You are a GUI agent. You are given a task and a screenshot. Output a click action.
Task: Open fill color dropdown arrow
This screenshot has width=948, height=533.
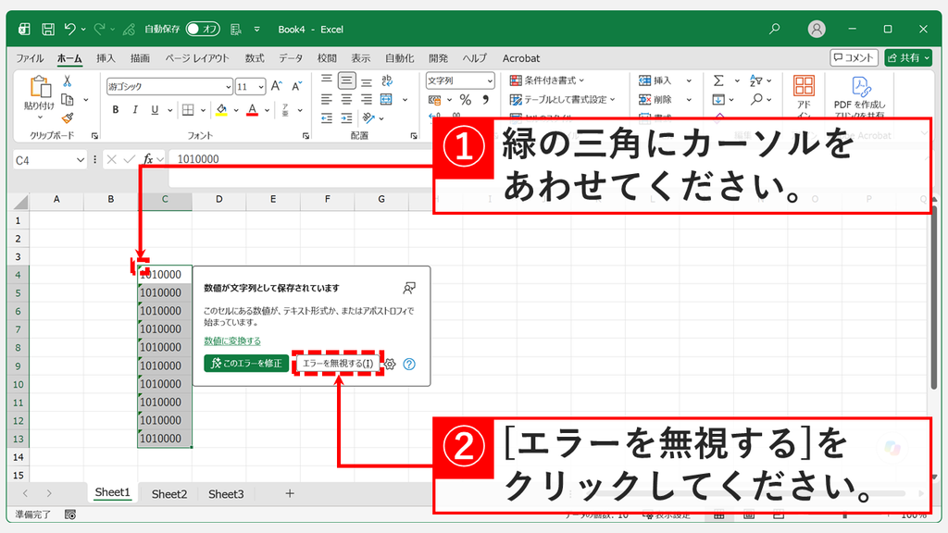click(236, 110)
